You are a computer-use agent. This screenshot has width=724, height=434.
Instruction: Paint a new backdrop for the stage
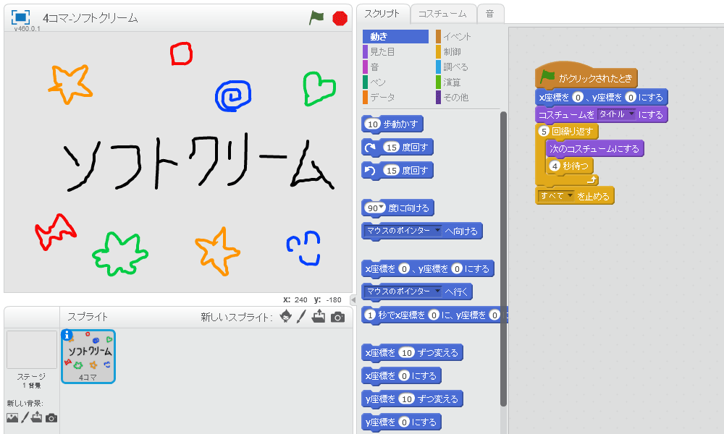[25, 417]
